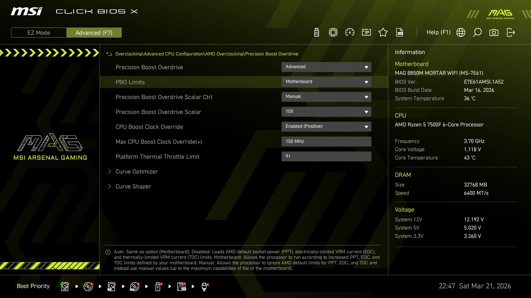This screenshot has height=298, width=531.
Task: Click the DRAM speed value 6400 MT/s
Action: pyautogui.click(x=476, y=193)
